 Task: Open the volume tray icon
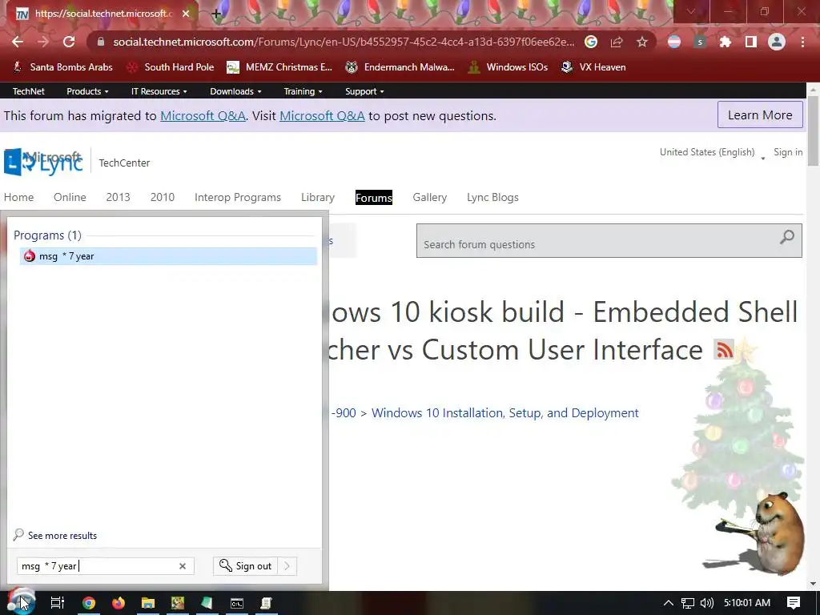pyautogui.click(x=707, y=603)
